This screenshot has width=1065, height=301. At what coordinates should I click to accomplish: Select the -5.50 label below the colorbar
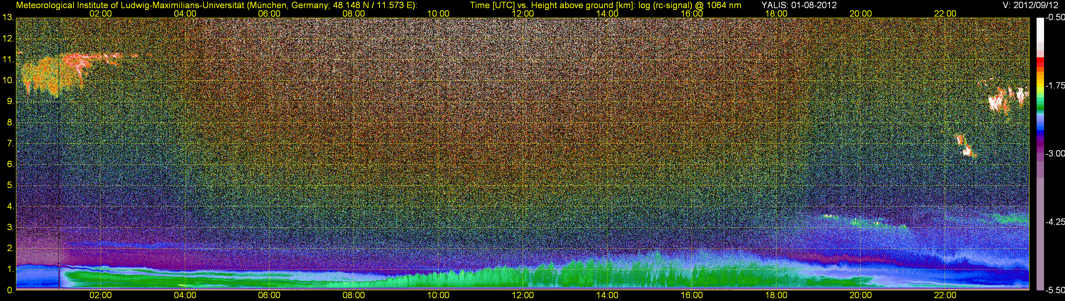coord(1055,290)
